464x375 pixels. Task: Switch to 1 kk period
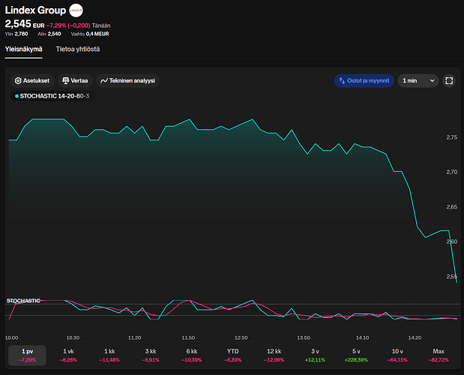[x=109, y=355]
